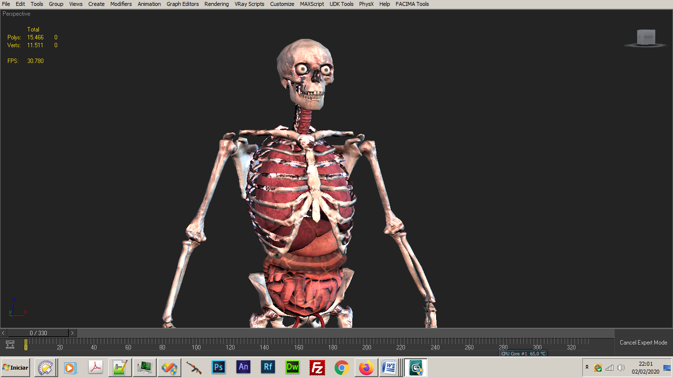Switch to Firefox in the taskbar

click(367, 367)
